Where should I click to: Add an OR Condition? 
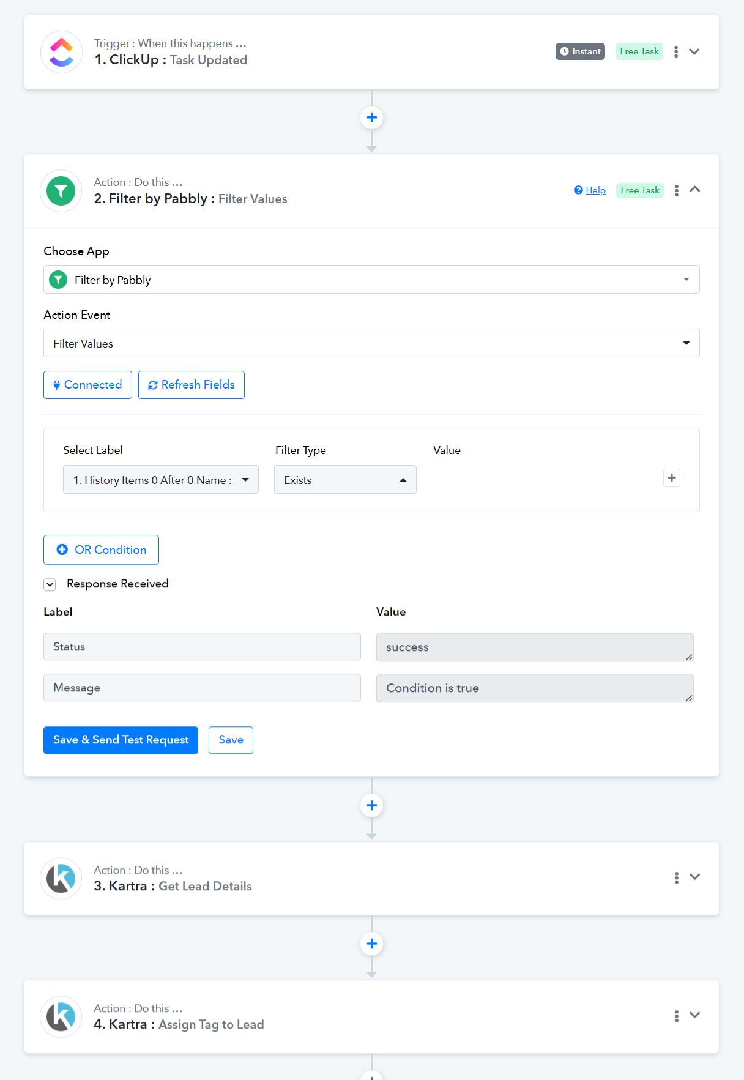[x=101, y=550]
